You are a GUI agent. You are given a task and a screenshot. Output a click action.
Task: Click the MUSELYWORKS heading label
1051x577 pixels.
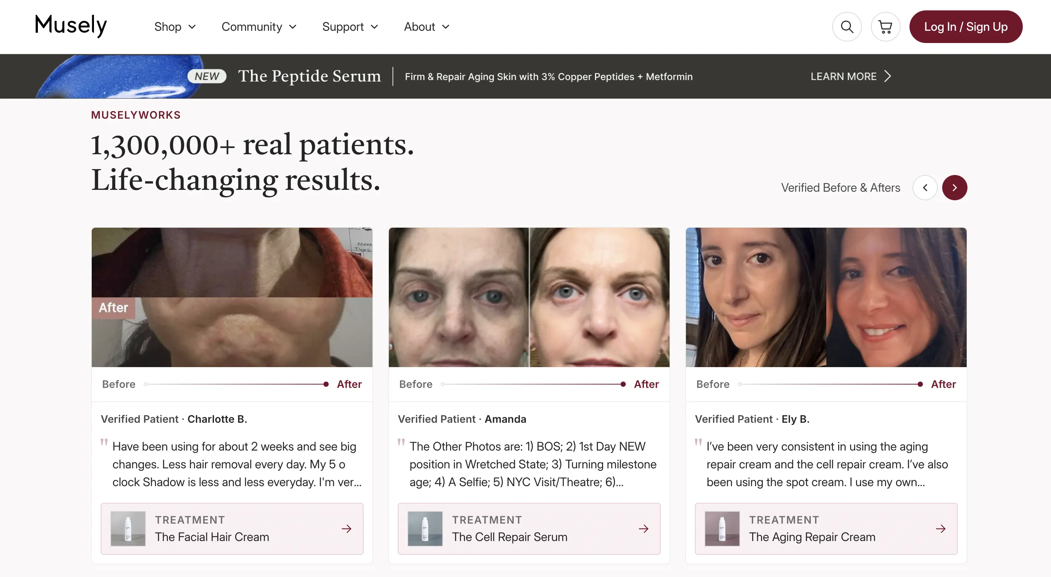click(x=136, y=115)
